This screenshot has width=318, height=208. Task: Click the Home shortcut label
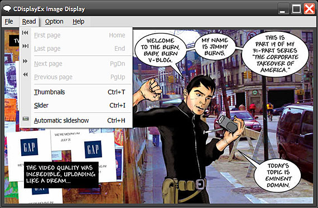tap(117, 35)
